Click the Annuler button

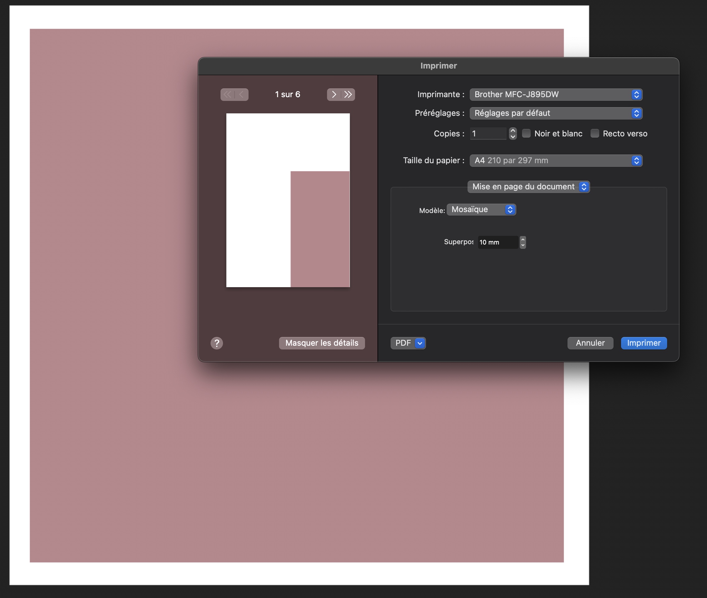[590, 343]
